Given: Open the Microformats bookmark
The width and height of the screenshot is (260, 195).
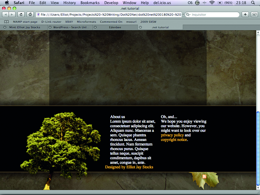Looking at the screenshot, I should point(86,22).
